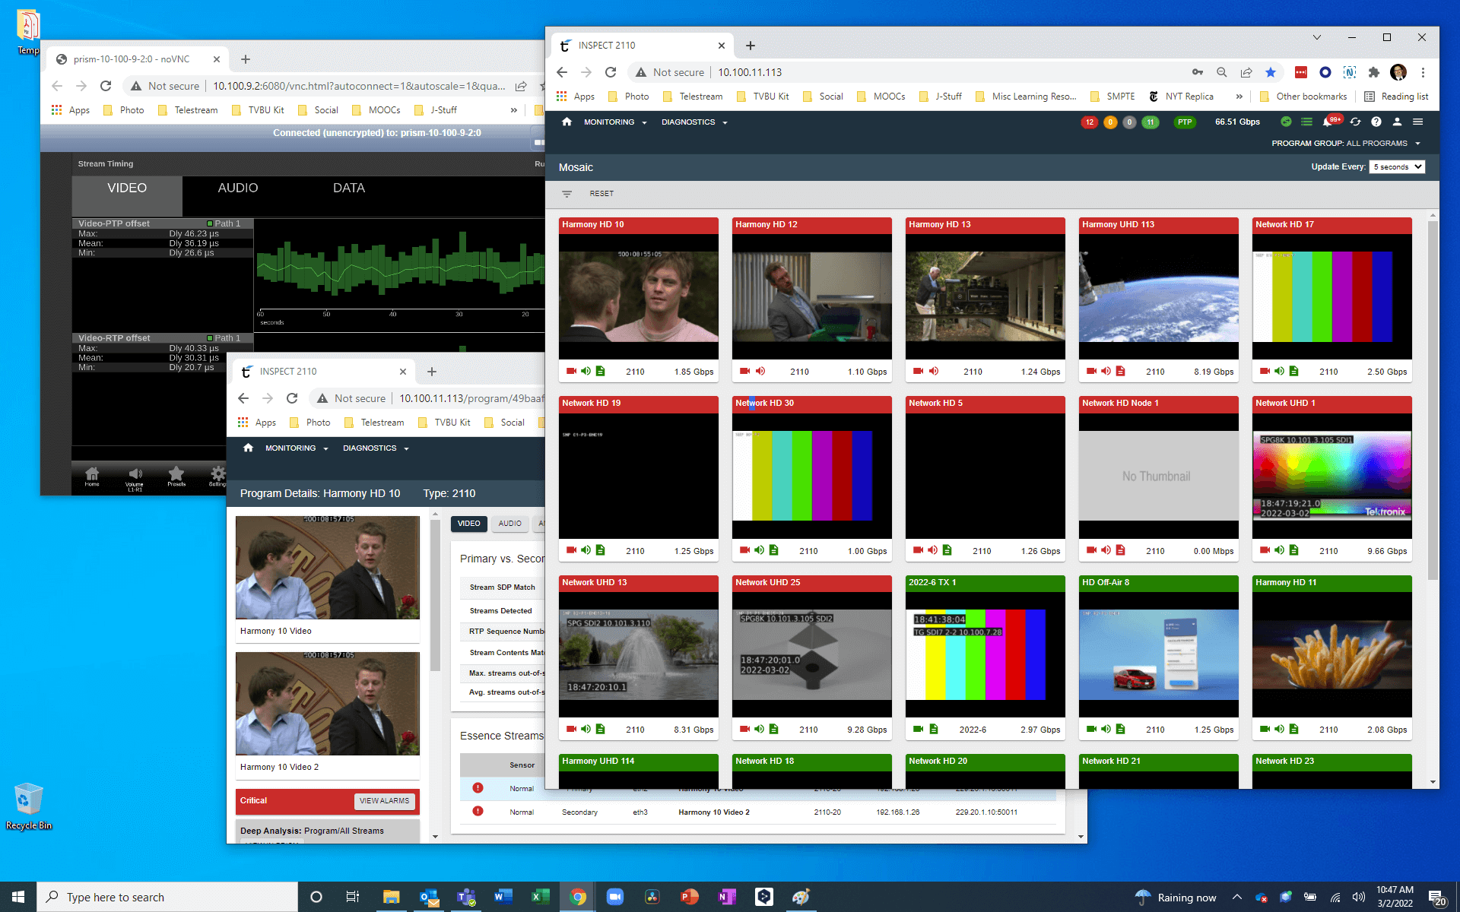Viewport: 1460px width, 912px height.
Task: Click the camera icon under 2022-6 TX 1
Action: click(x=918, y=730)
